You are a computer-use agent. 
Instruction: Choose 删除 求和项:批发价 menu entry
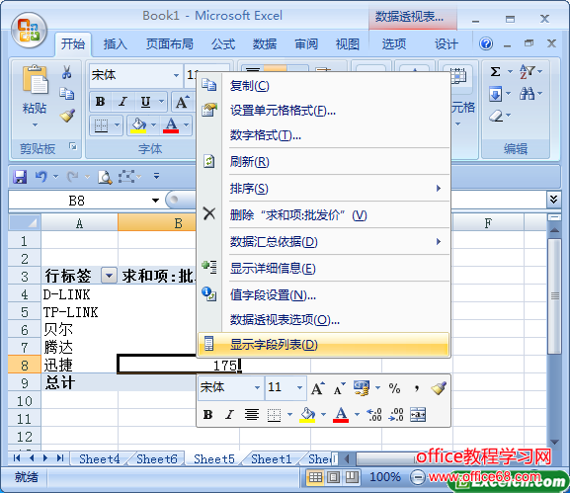pos(324,215)
